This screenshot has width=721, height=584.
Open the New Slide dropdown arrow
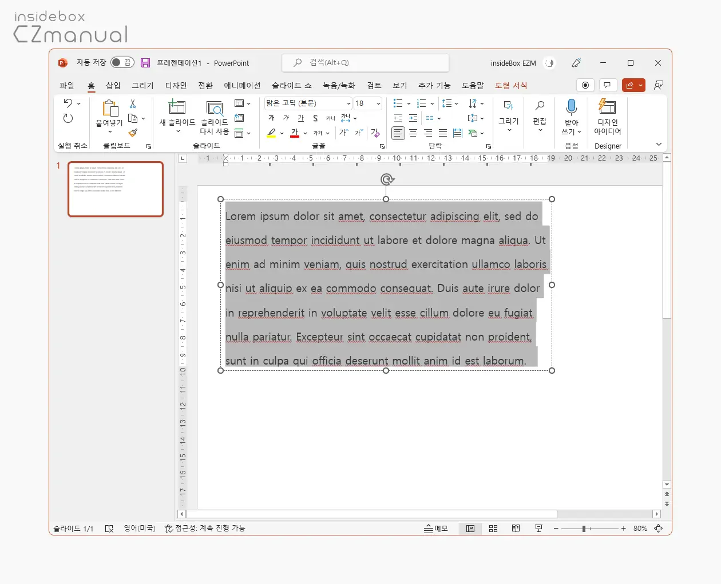click(177, 131)
